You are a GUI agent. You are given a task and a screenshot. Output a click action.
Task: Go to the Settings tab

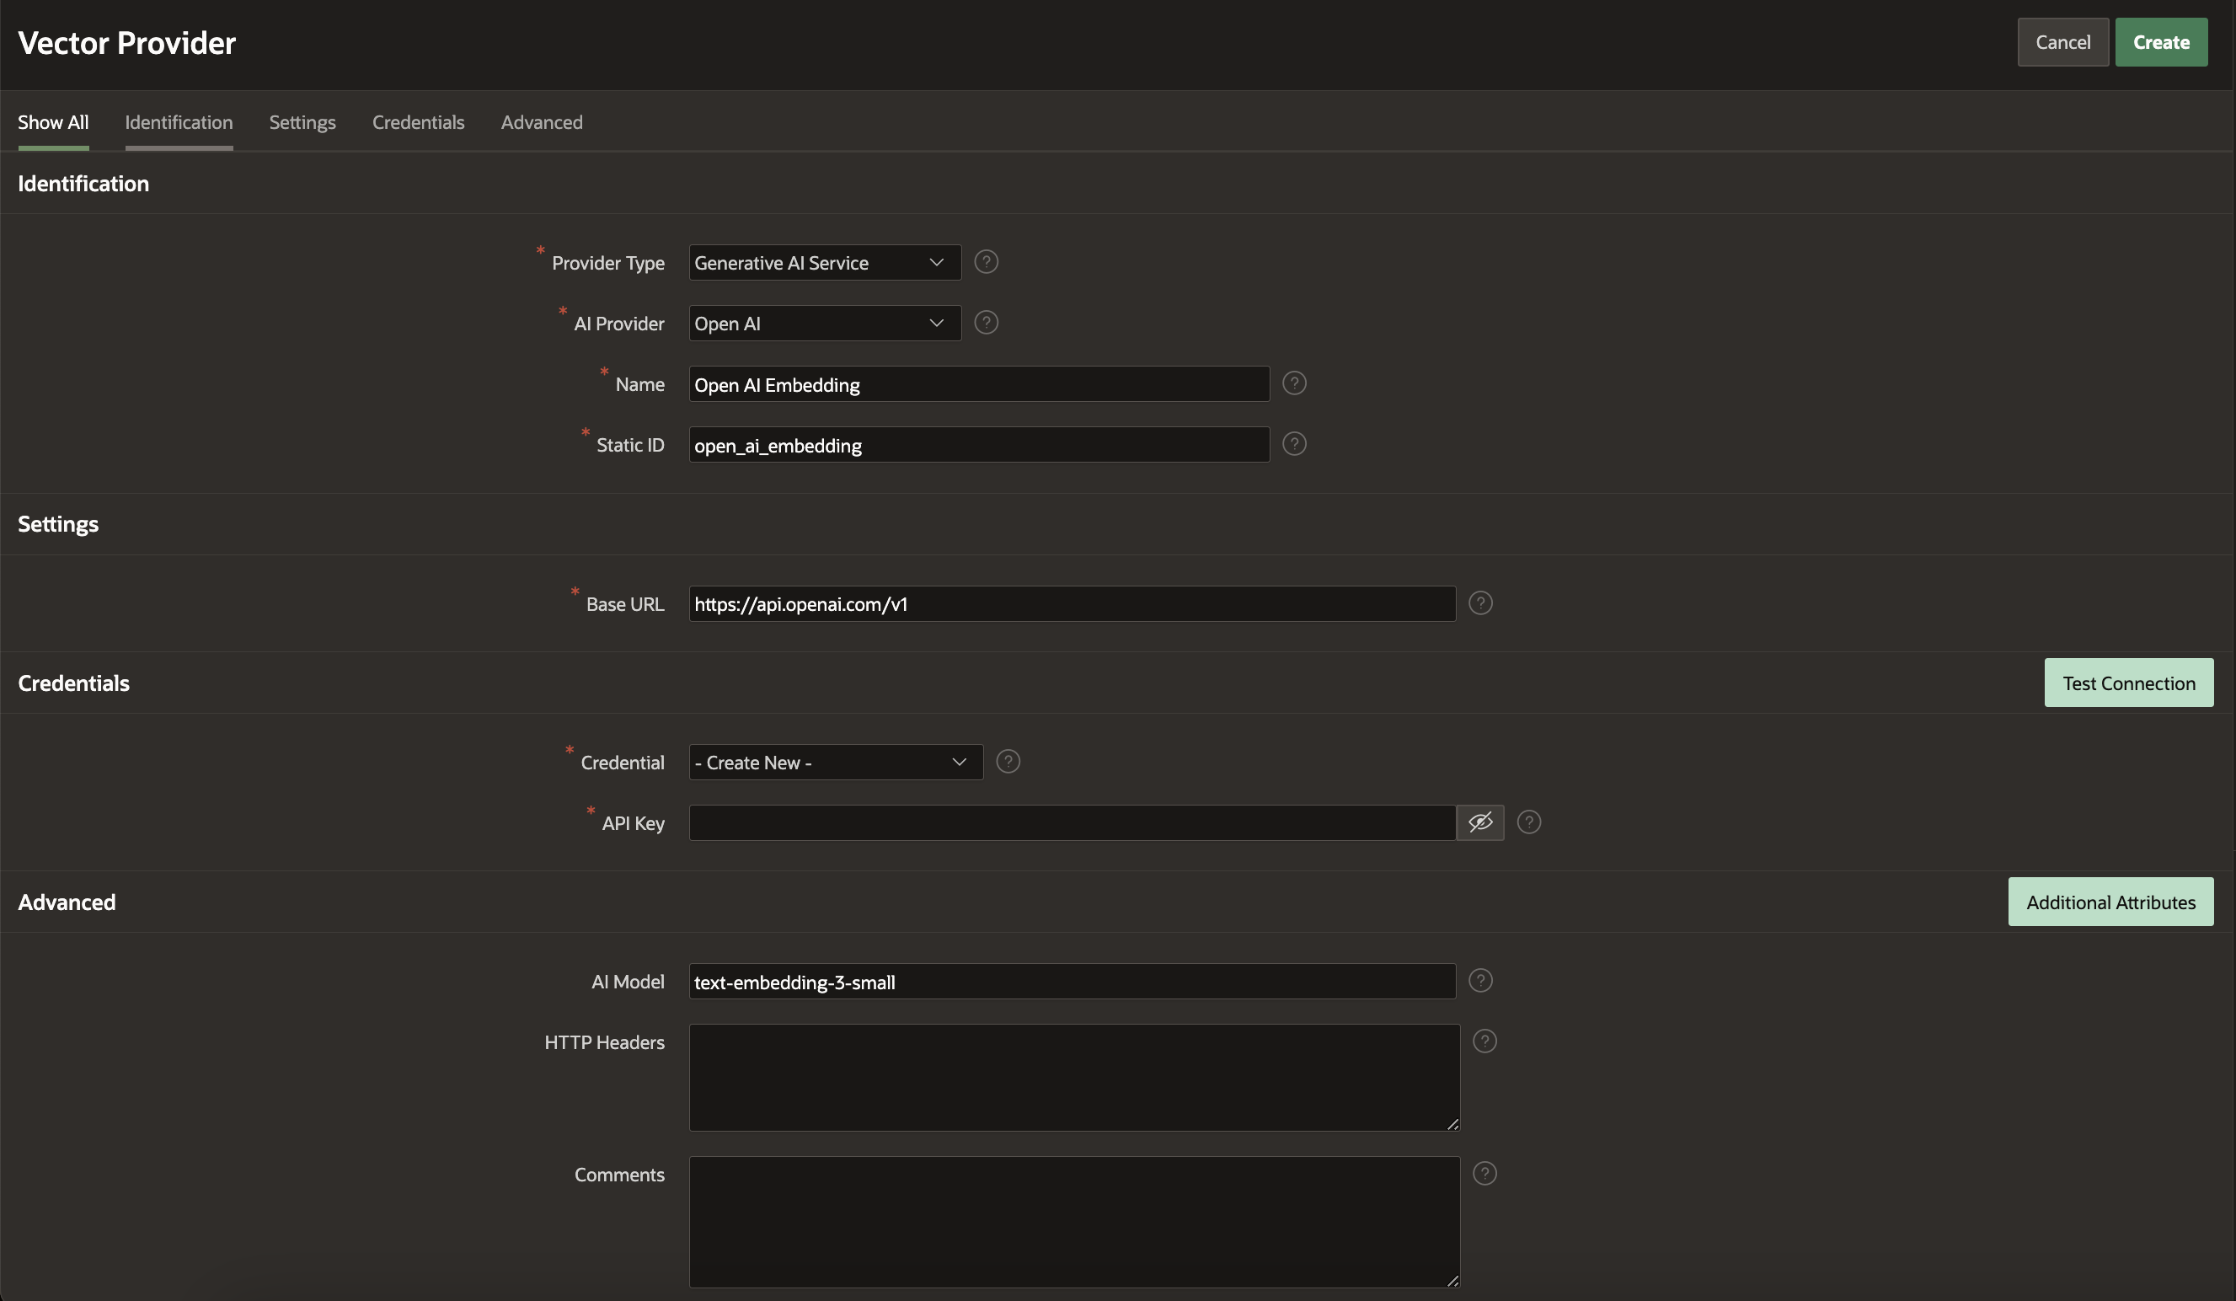pos(302,122)
